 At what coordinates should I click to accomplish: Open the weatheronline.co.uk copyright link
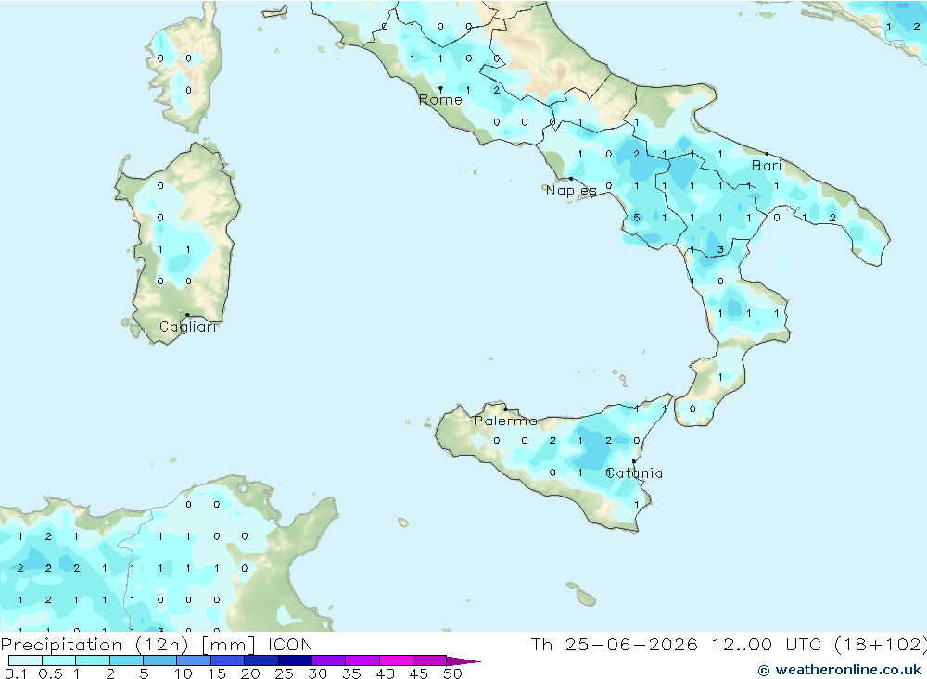click(x=840, y=670)
